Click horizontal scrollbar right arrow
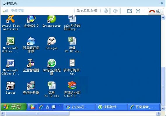This screenshot has width=166, height=116. [158, 113]
